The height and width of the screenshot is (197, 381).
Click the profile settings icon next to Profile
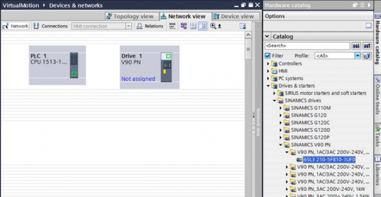(x=367, y=56)
